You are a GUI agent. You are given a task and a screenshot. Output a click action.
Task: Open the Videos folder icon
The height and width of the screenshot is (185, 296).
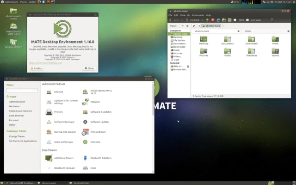[275, 52]
